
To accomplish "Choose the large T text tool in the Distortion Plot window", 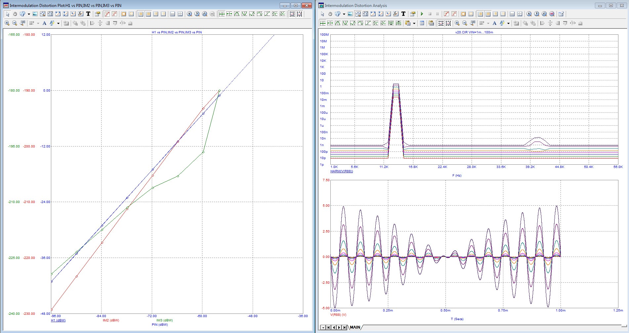I will pos(88,14).
